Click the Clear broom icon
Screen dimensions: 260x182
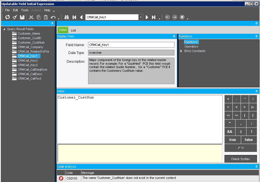pos(15,17)
